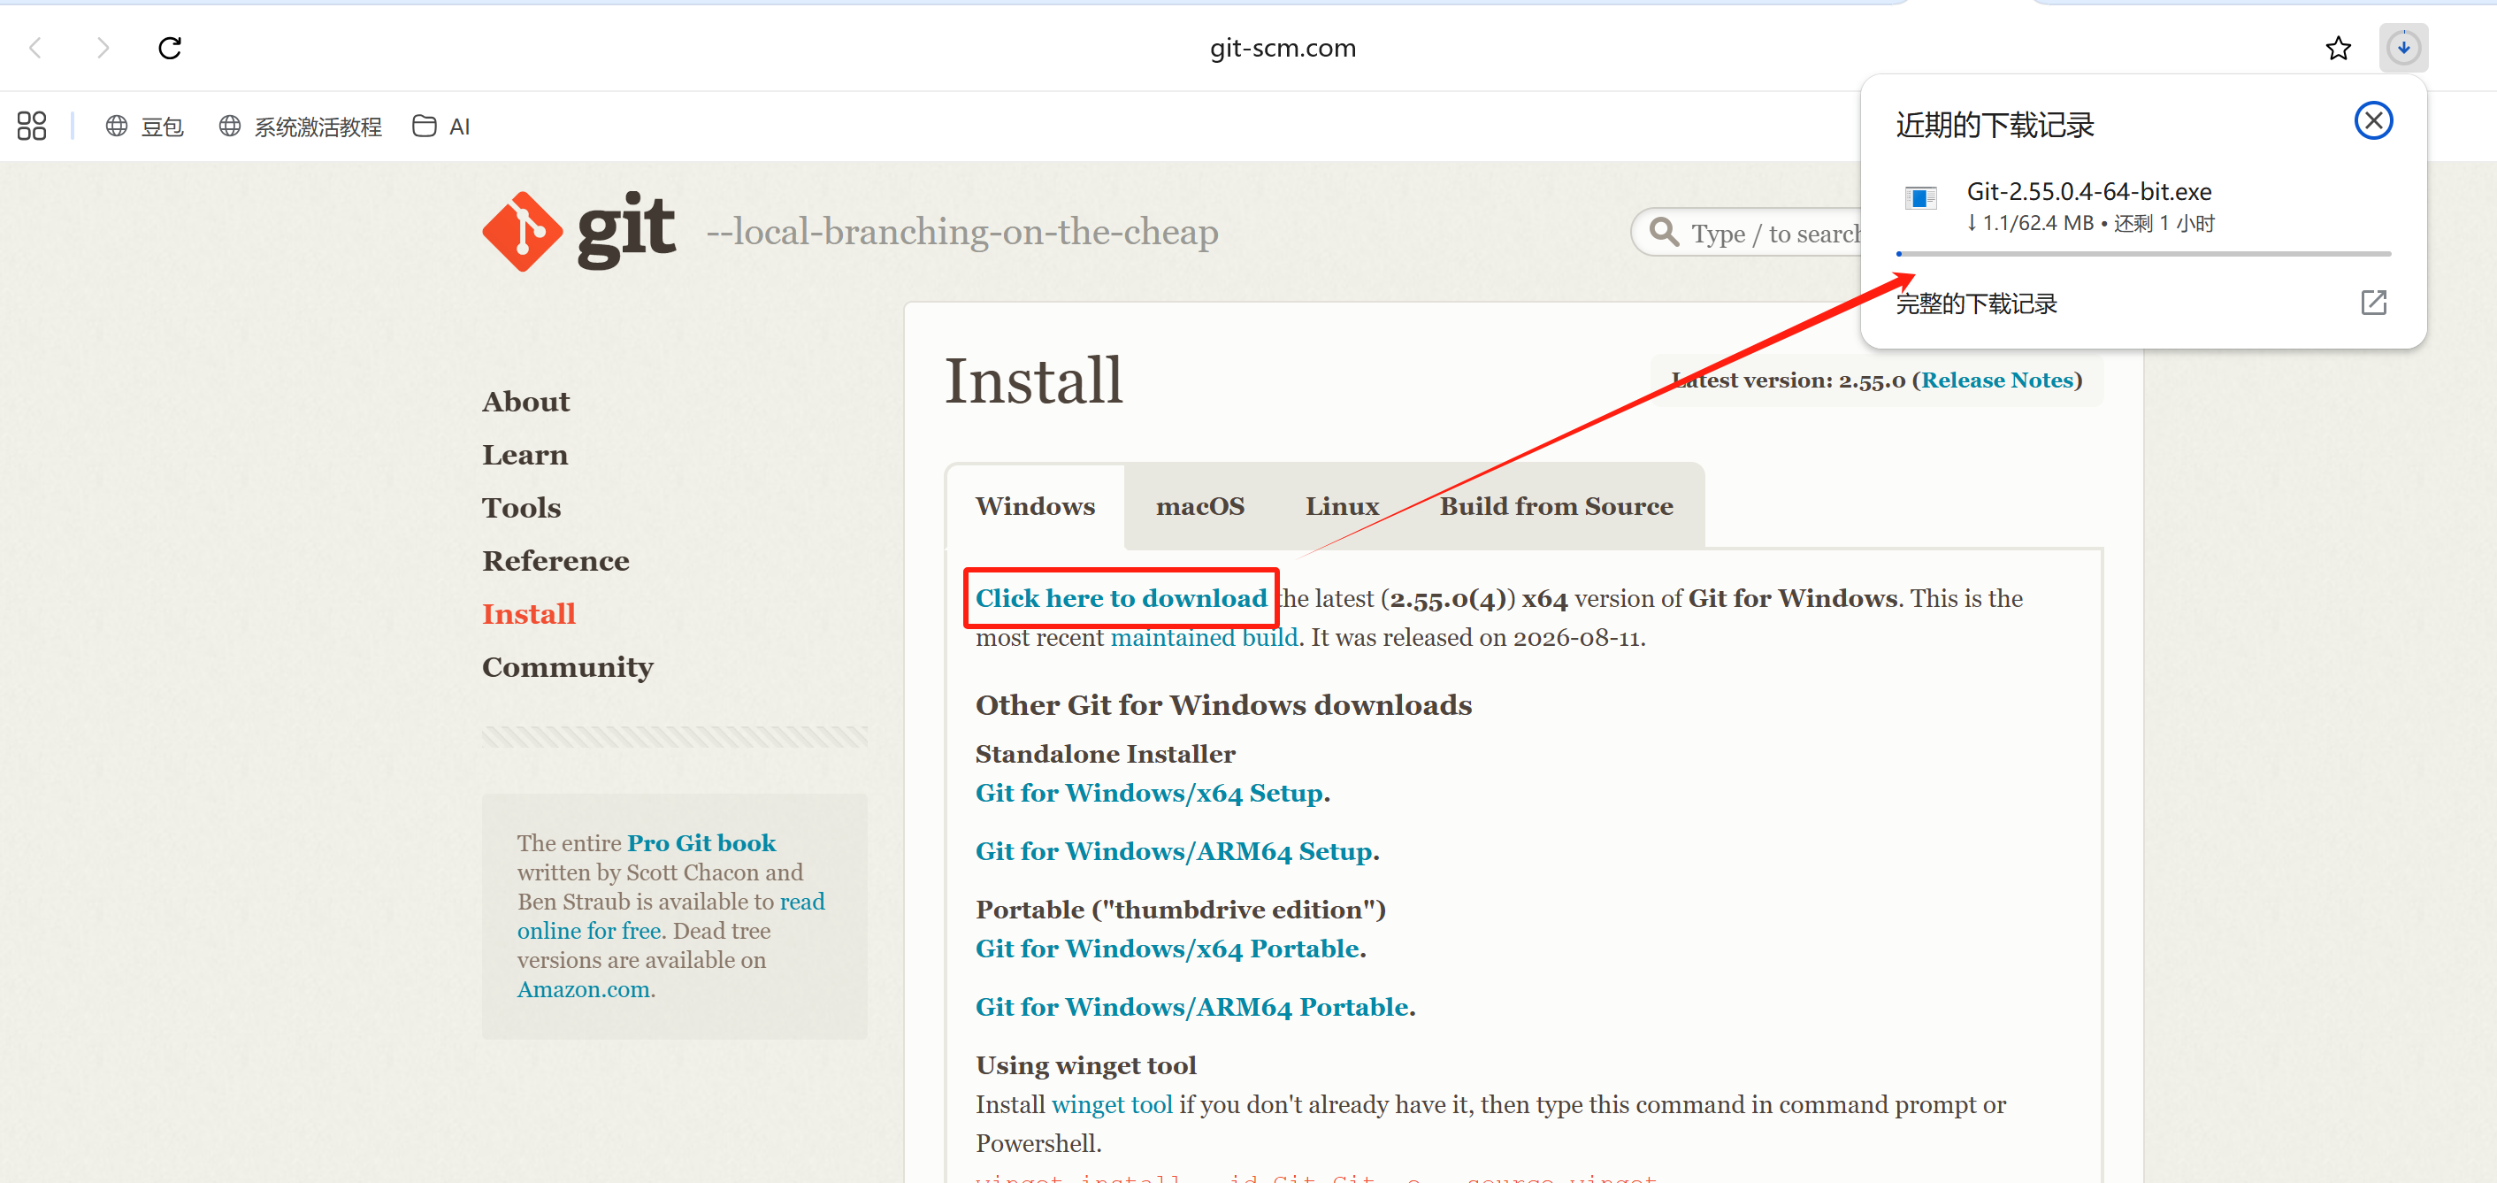The height and width of the screenshot is (1183, 2497).
Task: Click the 'Other Git for Windows downloads' heading
Action: 1223,705
